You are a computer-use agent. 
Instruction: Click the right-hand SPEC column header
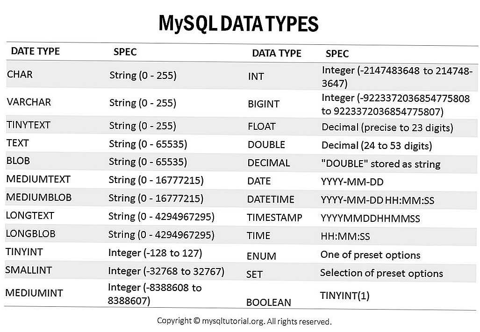[x=337, y=54]
